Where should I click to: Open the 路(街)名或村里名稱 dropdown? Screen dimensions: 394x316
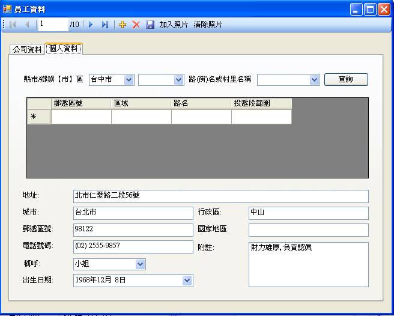pos(314,80)
